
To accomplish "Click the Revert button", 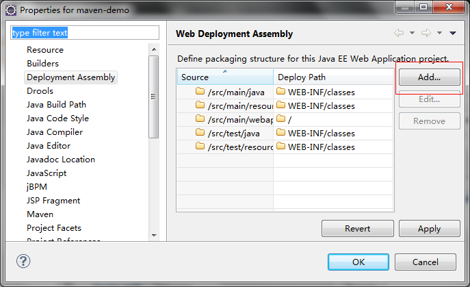I will click(358, 229).
